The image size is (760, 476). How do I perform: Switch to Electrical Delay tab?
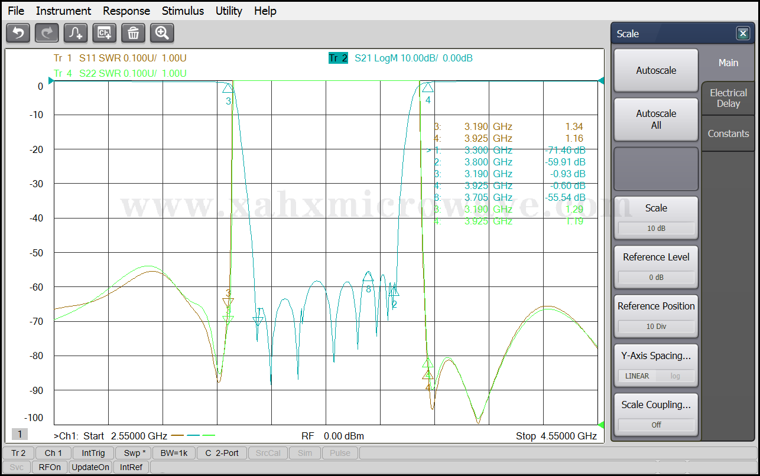click(728, 98)
